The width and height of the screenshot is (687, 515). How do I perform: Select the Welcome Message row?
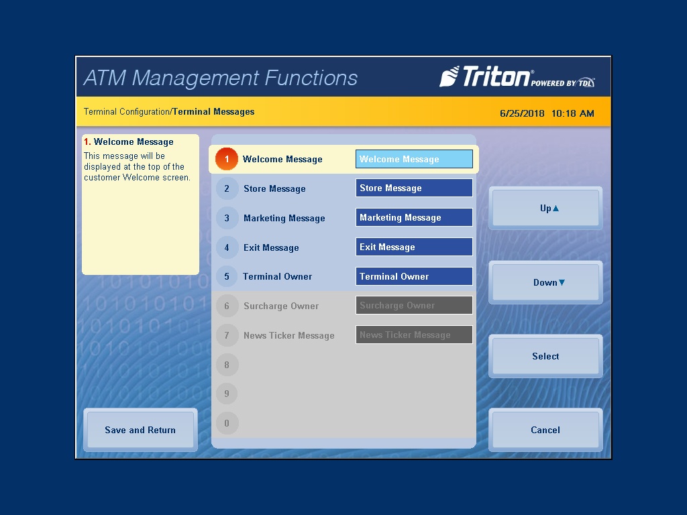tap(282, 159)
